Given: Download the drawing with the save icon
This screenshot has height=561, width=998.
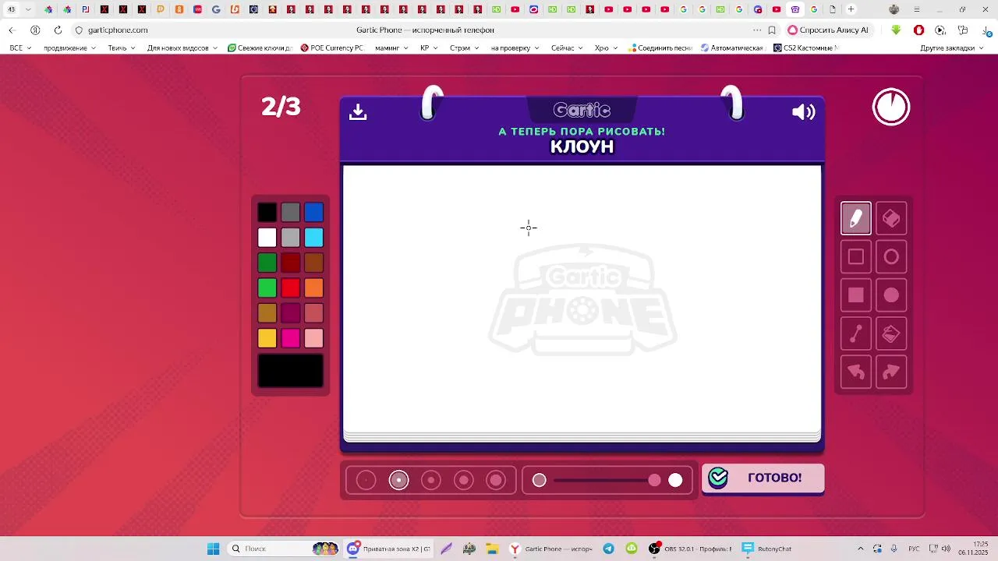Looking at the screenshot, I should (x=358, y=111).
